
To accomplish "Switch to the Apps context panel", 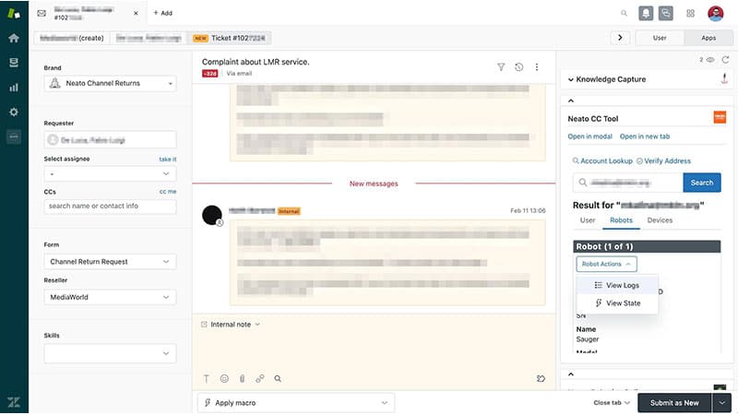I will coord(708,38).
